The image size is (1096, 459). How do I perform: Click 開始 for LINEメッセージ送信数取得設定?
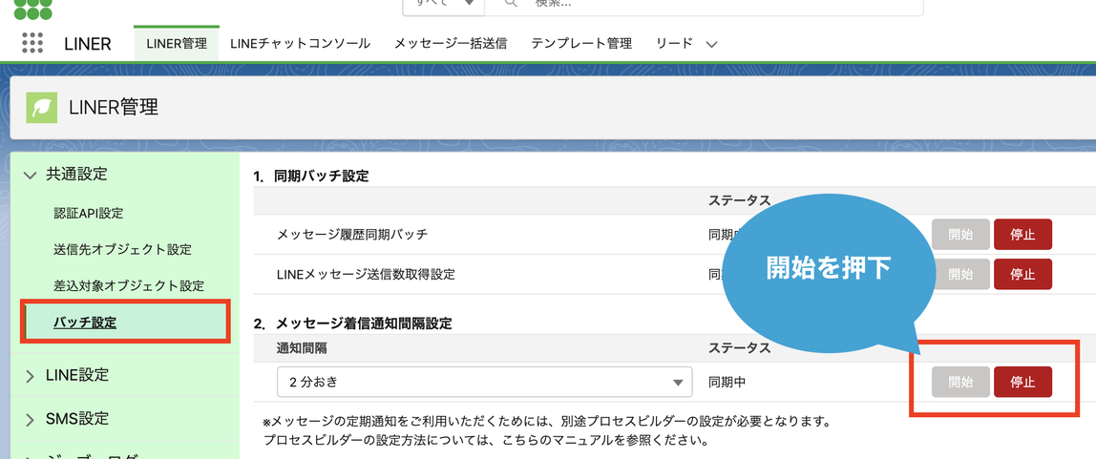tap(960, 274)
